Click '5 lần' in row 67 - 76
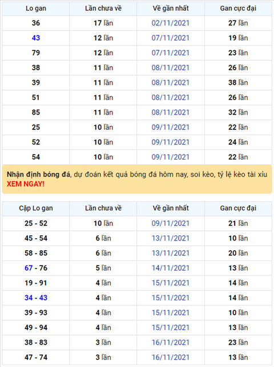This screenshot has height=367, width=274. pyautogui.click(x=103, y=268)
